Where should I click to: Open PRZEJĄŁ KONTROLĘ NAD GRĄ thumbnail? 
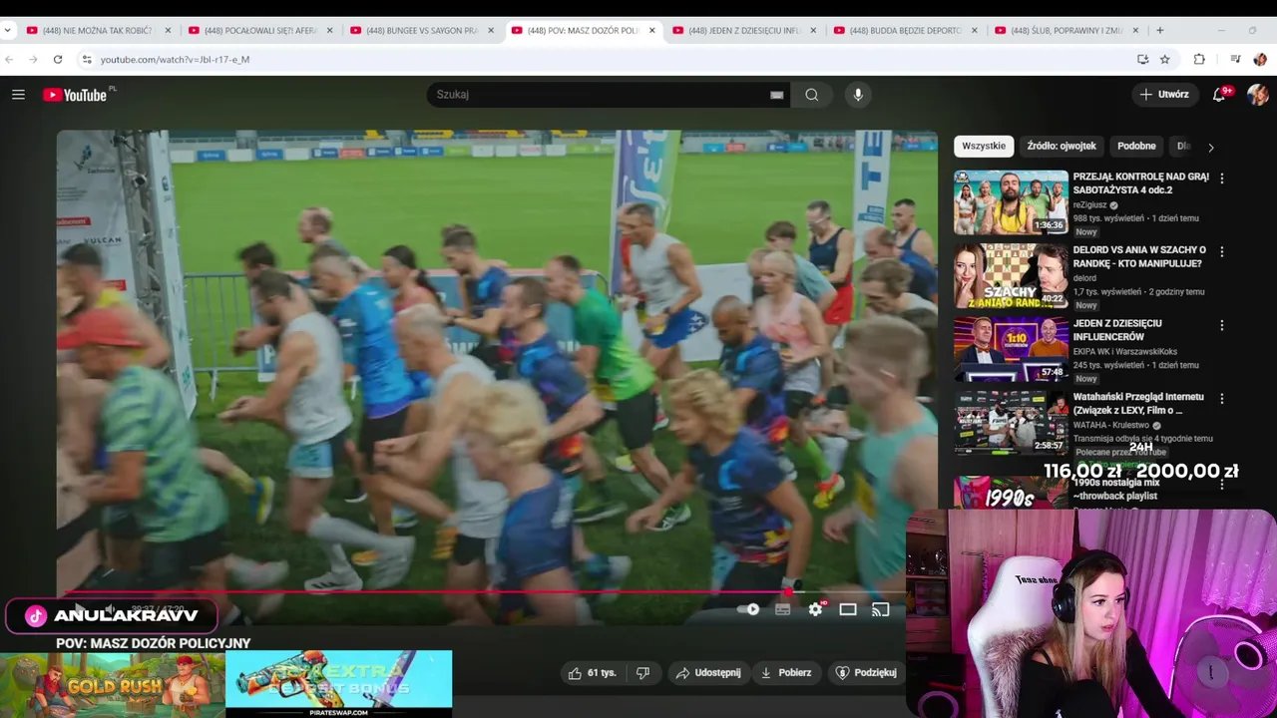click(x=1011, y=202)
